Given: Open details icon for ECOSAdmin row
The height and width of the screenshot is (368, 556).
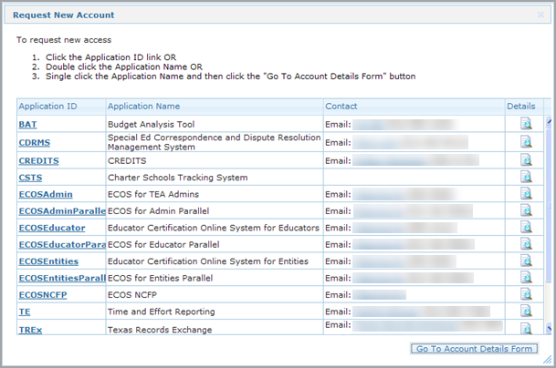Looking at the screenshot, I should [x=525, y=194].
